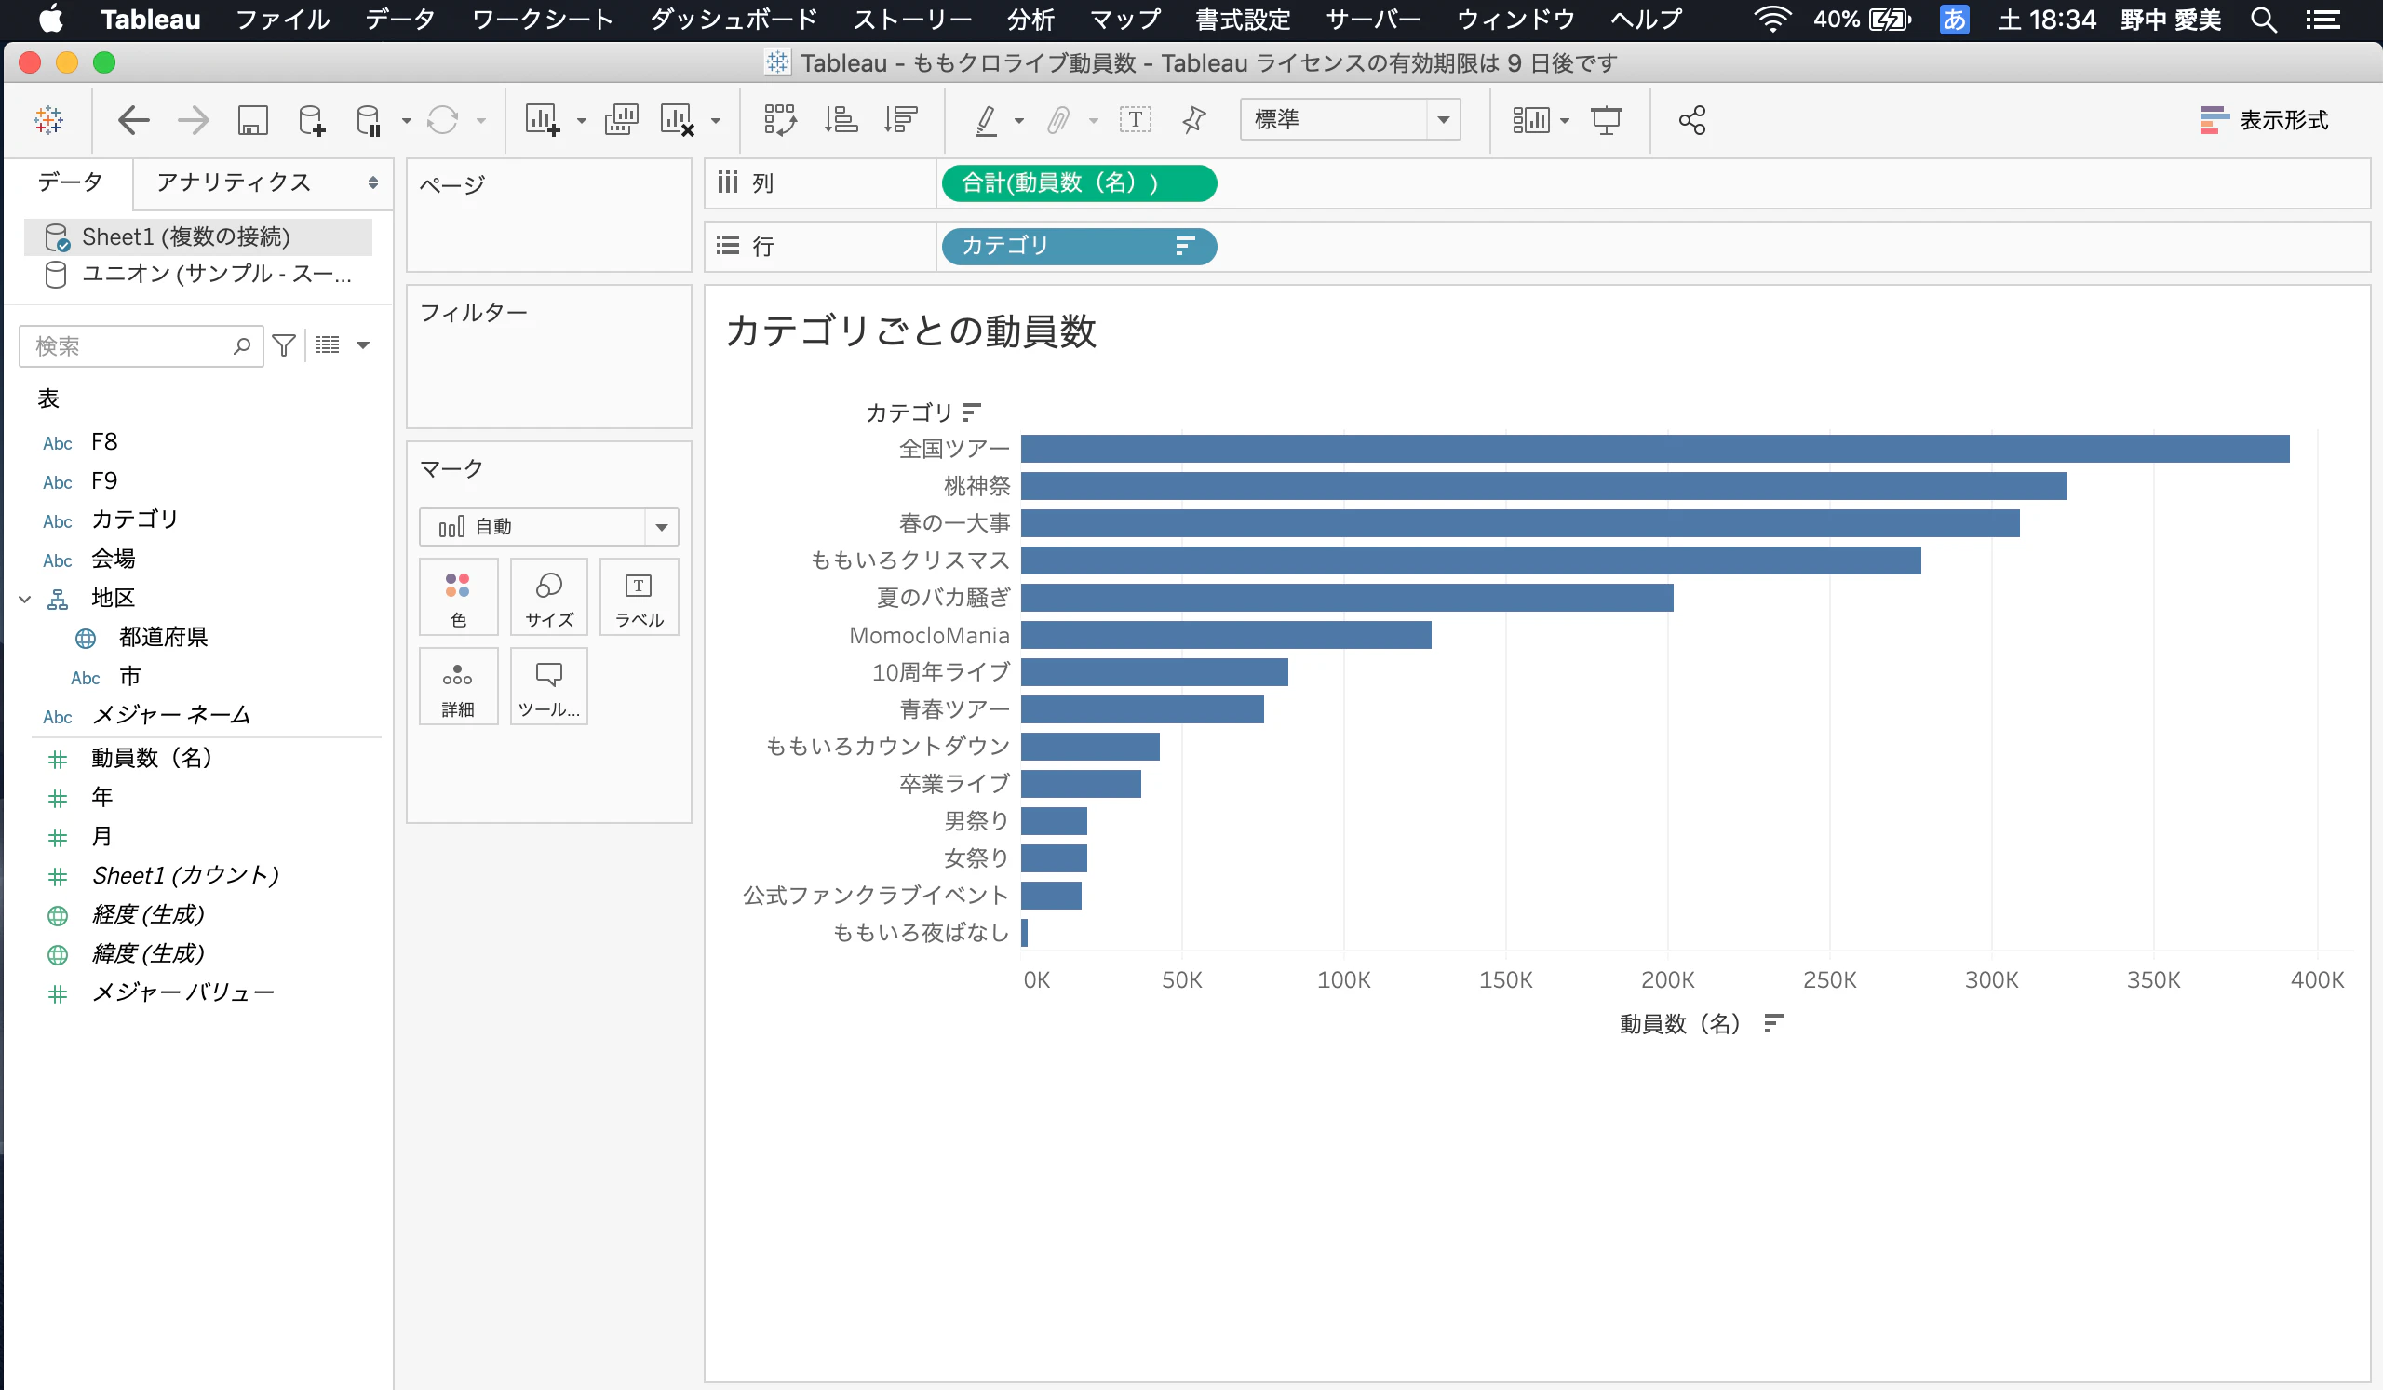Click the macOS Wi-Fi status icon

[x=1772, y=19]
